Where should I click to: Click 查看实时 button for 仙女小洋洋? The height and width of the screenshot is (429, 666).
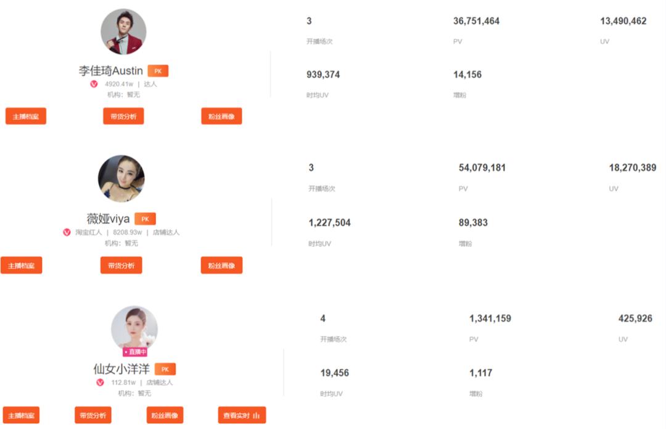coord(242,415)
